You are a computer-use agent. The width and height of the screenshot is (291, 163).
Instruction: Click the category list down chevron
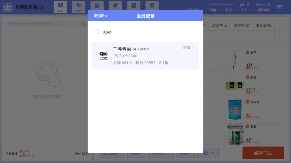tap(280, 36)
